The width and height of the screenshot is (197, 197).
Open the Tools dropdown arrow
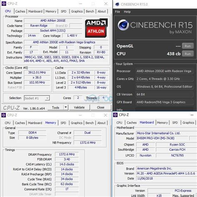(x=66, y=107)
